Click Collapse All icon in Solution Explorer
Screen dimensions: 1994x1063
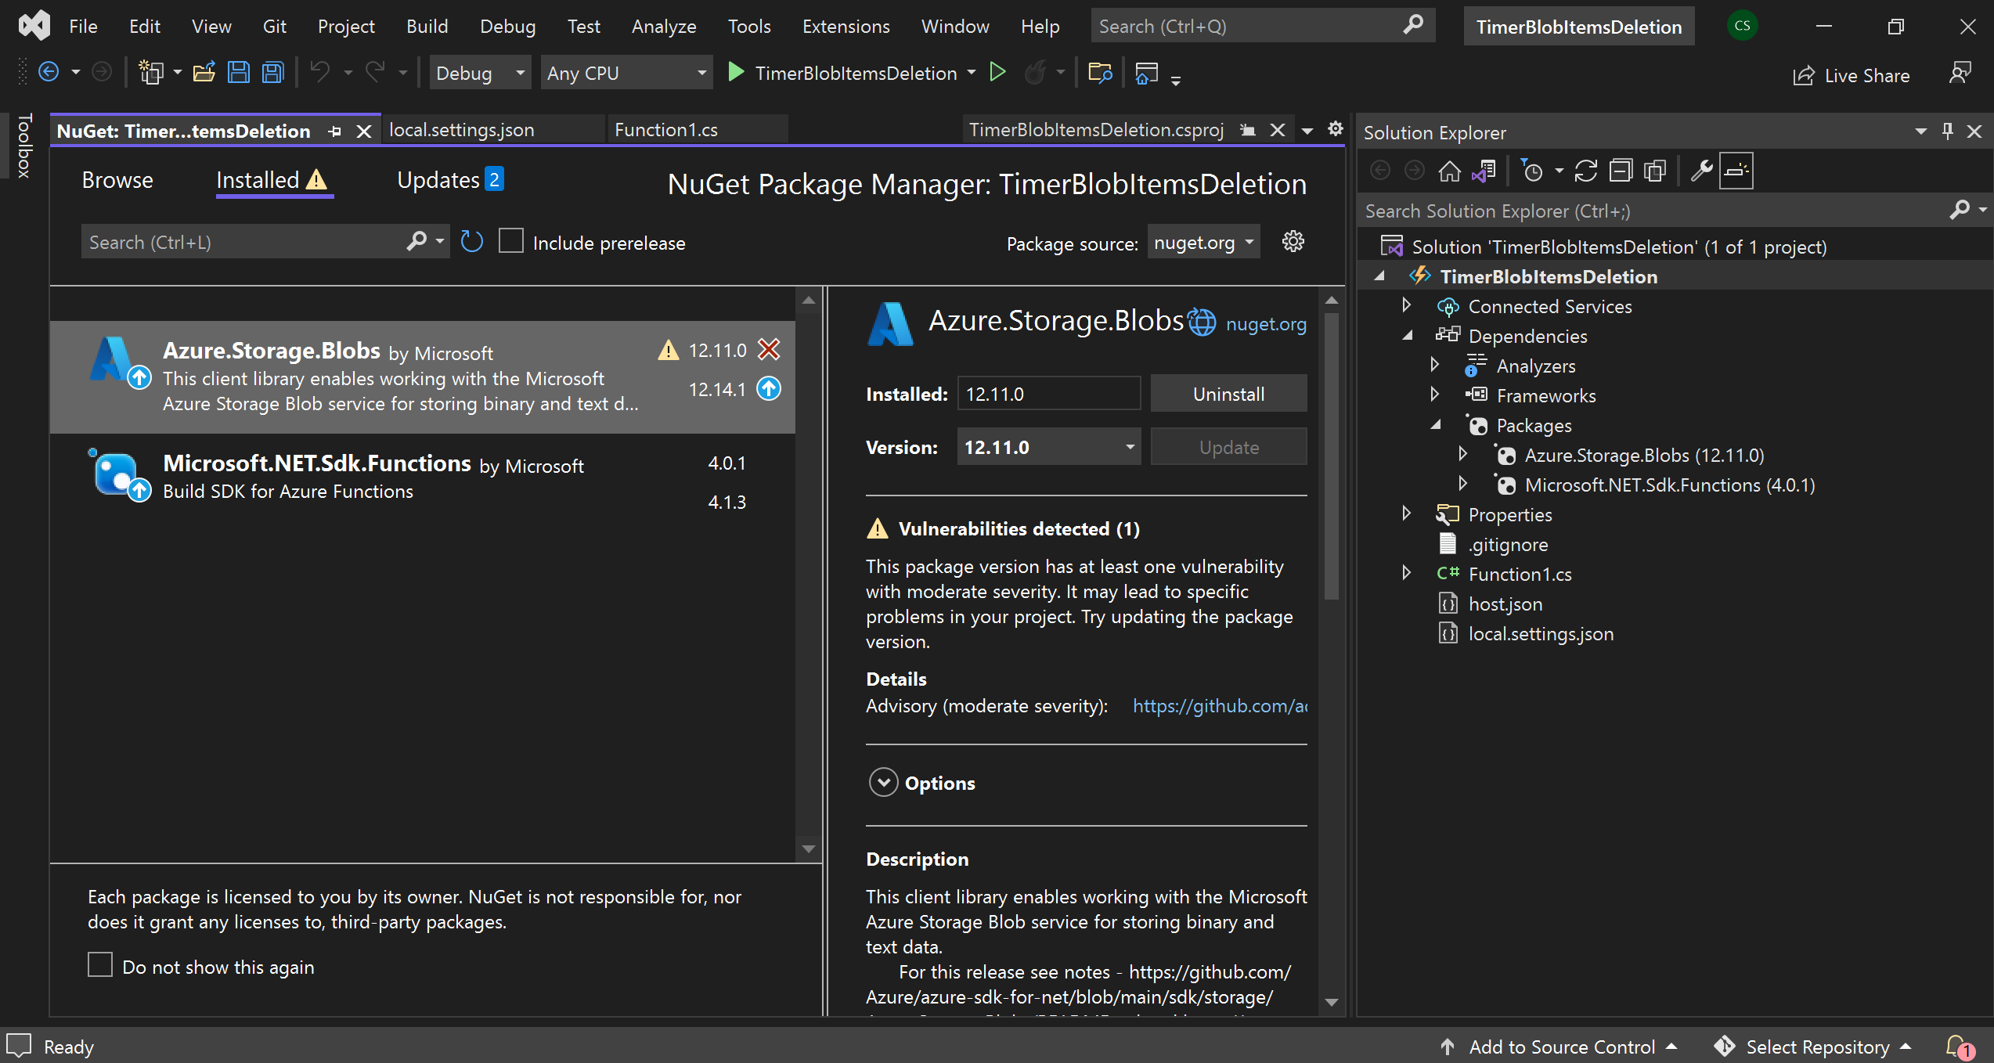point(1621,171)
